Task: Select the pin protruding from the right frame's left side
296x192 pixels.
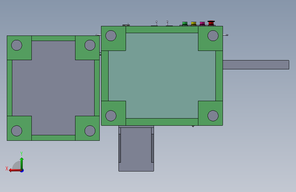Action: (98, 35)
